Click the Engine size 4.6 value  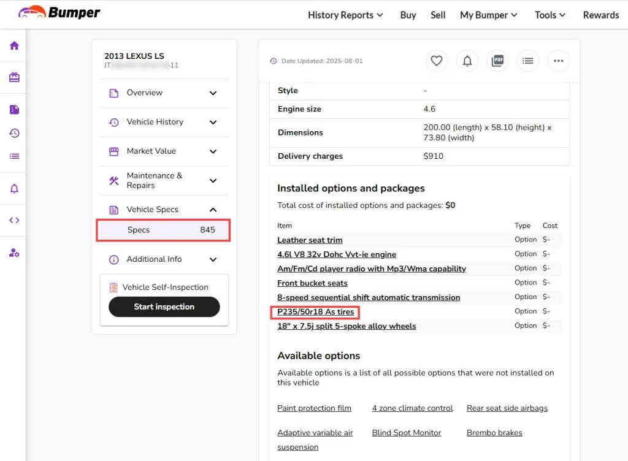click(x=429, y=109)
